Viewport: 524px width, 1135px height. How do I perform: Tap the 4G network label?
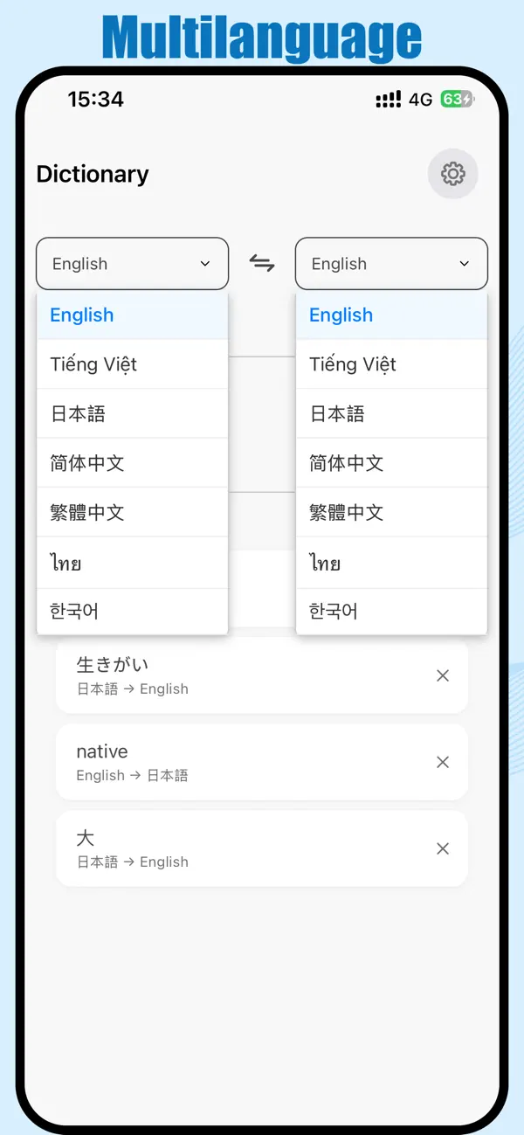(420, 100)
